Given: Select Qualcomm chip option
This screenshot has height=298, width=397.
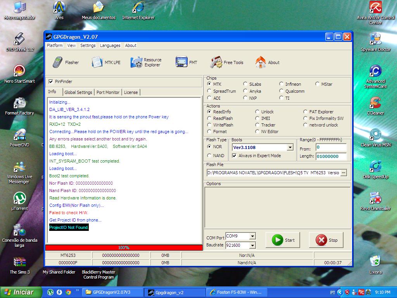Looking at the screenshot, I should click(281, 91).
